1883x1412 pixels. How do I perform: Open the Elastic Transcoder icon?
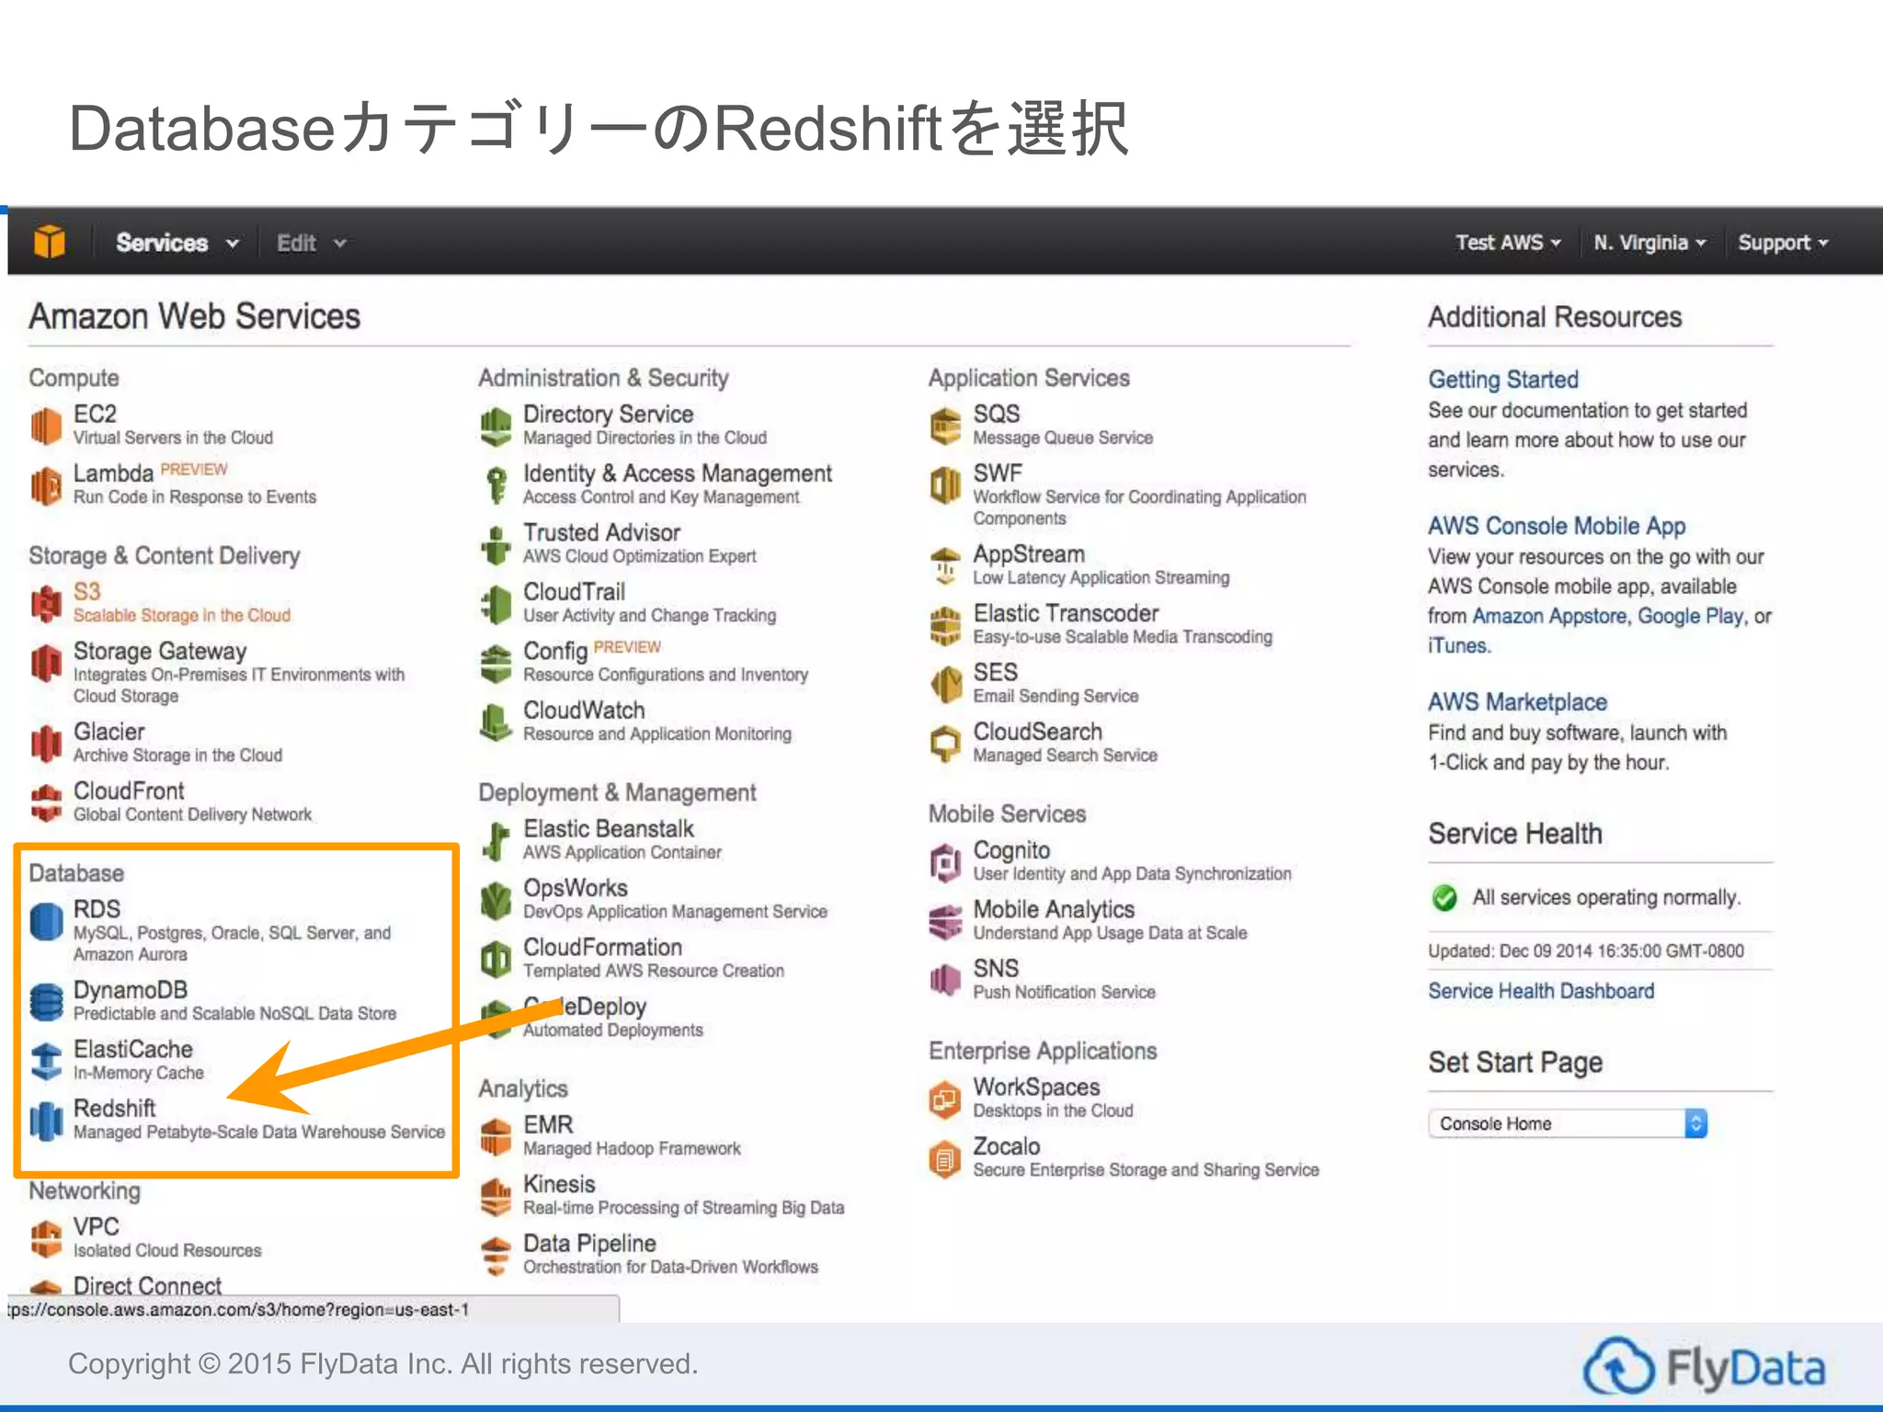pyautogui.click(x=946, y=625)
